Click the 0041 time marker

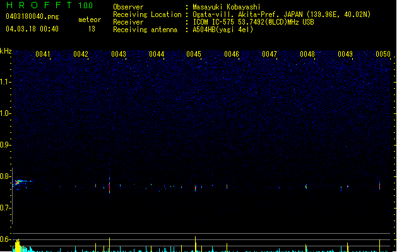43,54
